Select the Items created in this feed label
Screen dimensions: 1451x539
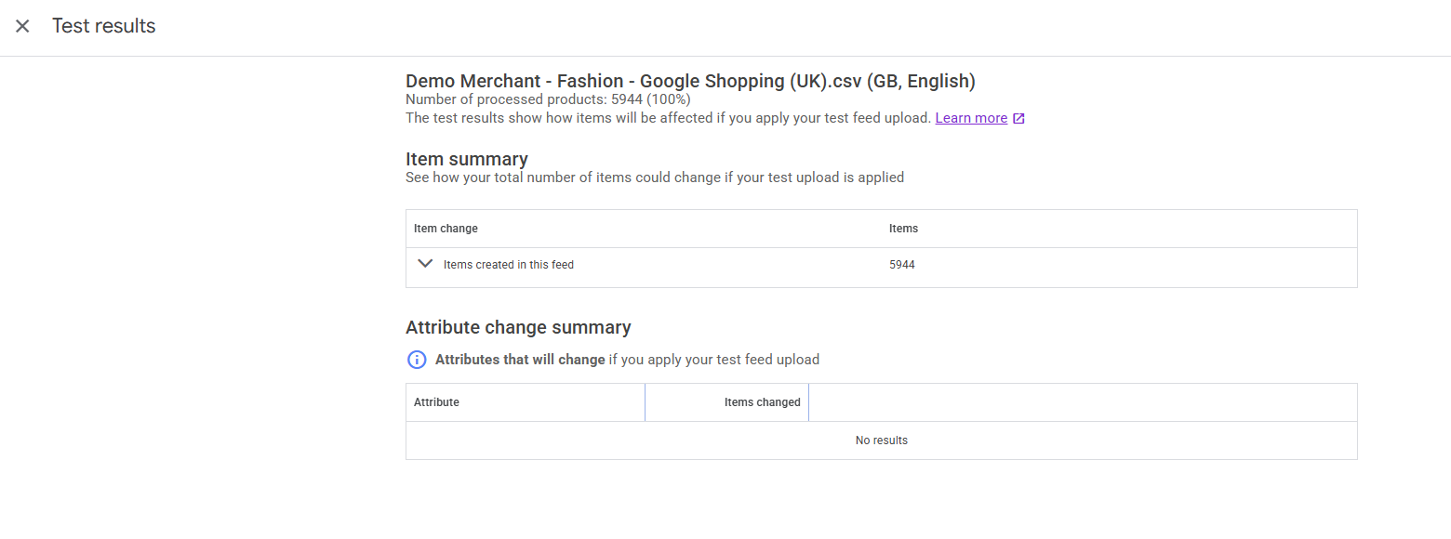point(508,265)
